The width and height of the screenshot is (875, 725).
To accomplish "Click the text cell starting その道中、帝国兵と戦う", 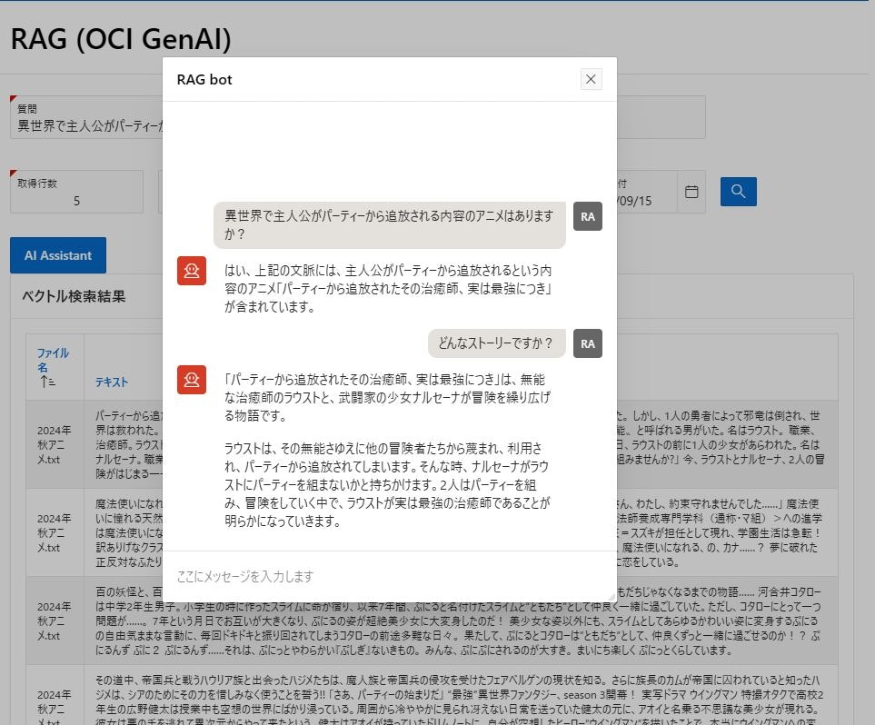I will [x=461, y=695].
